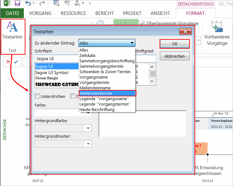Expand the Hintergrundmuster dropdown

88,144
